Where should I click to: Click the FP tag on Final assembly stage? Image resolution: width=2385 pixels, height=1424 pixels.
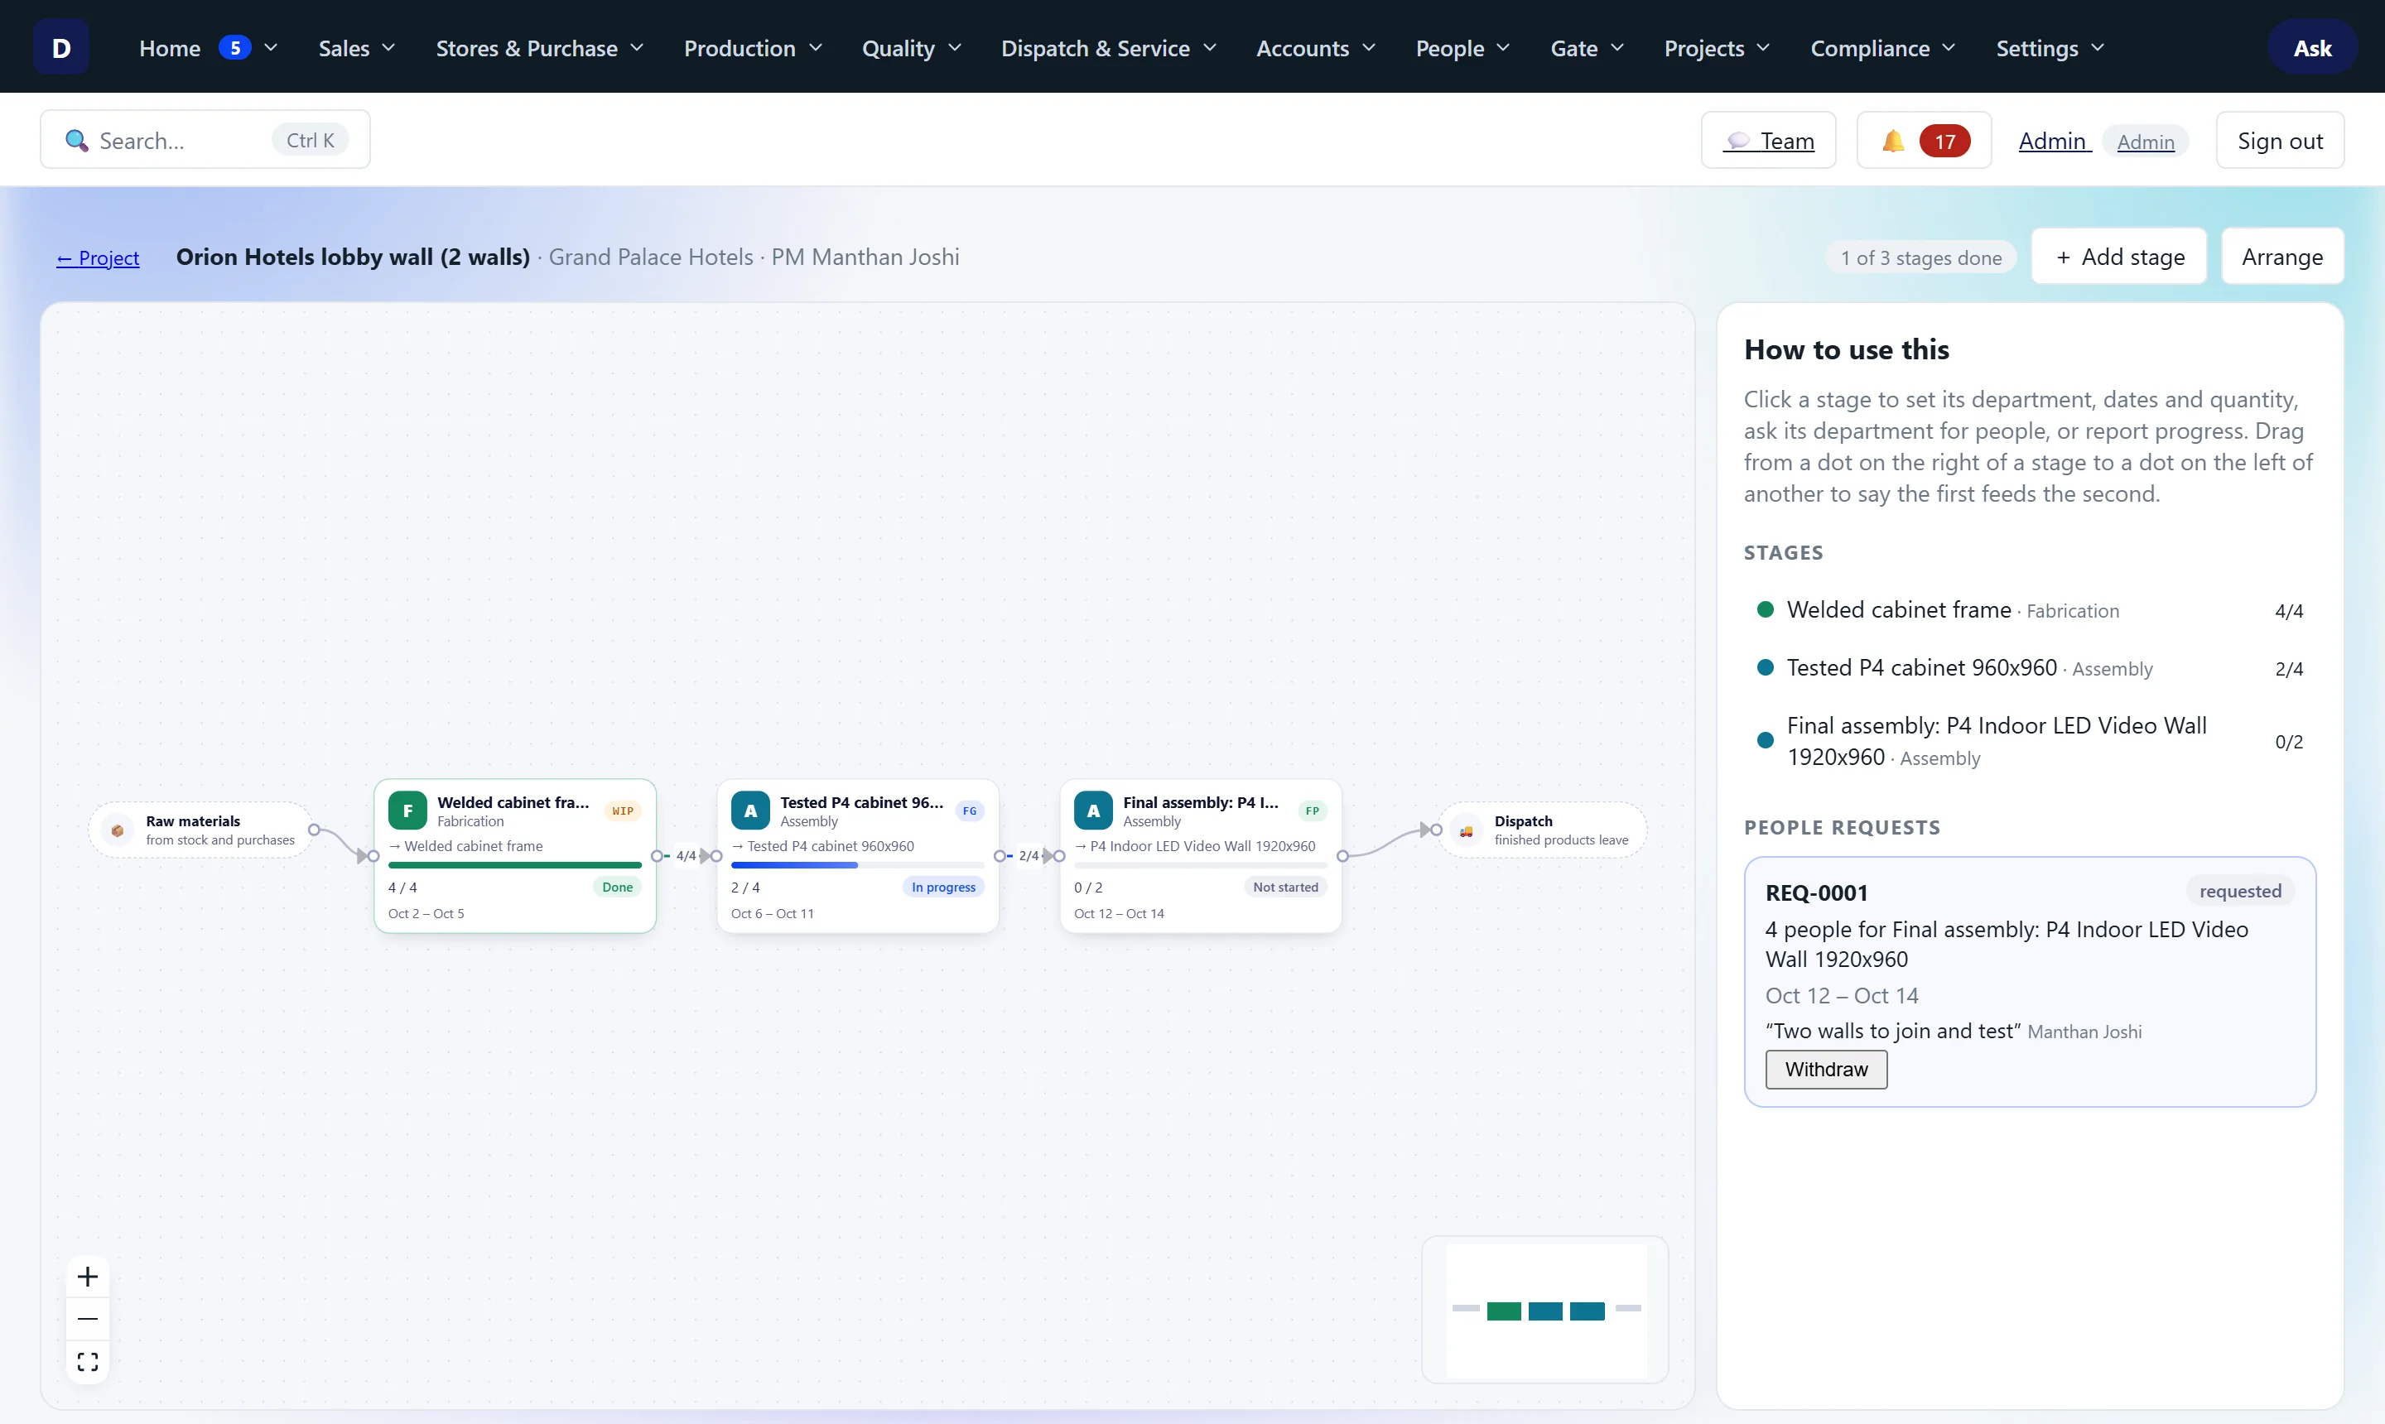(x=1312, y=811)
